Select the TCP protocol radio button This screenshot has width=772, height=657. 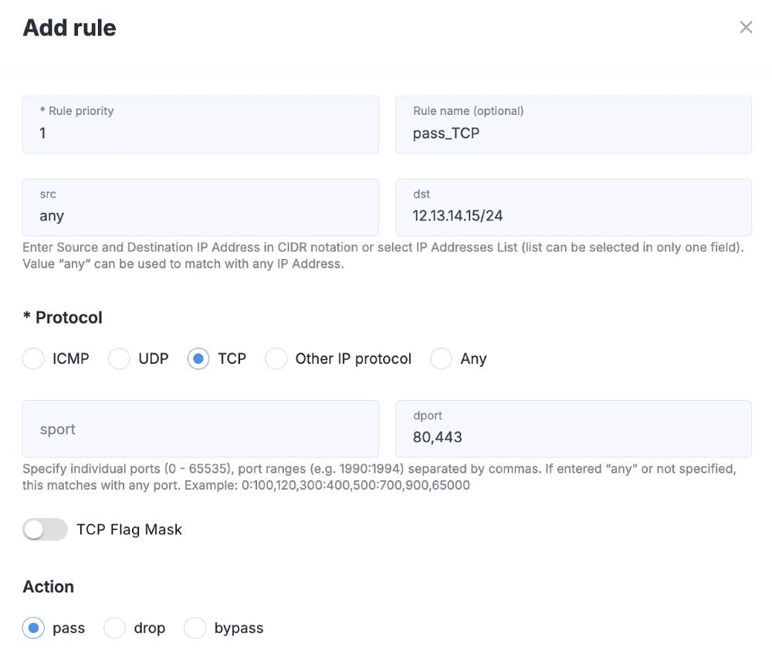click(199, 358)
